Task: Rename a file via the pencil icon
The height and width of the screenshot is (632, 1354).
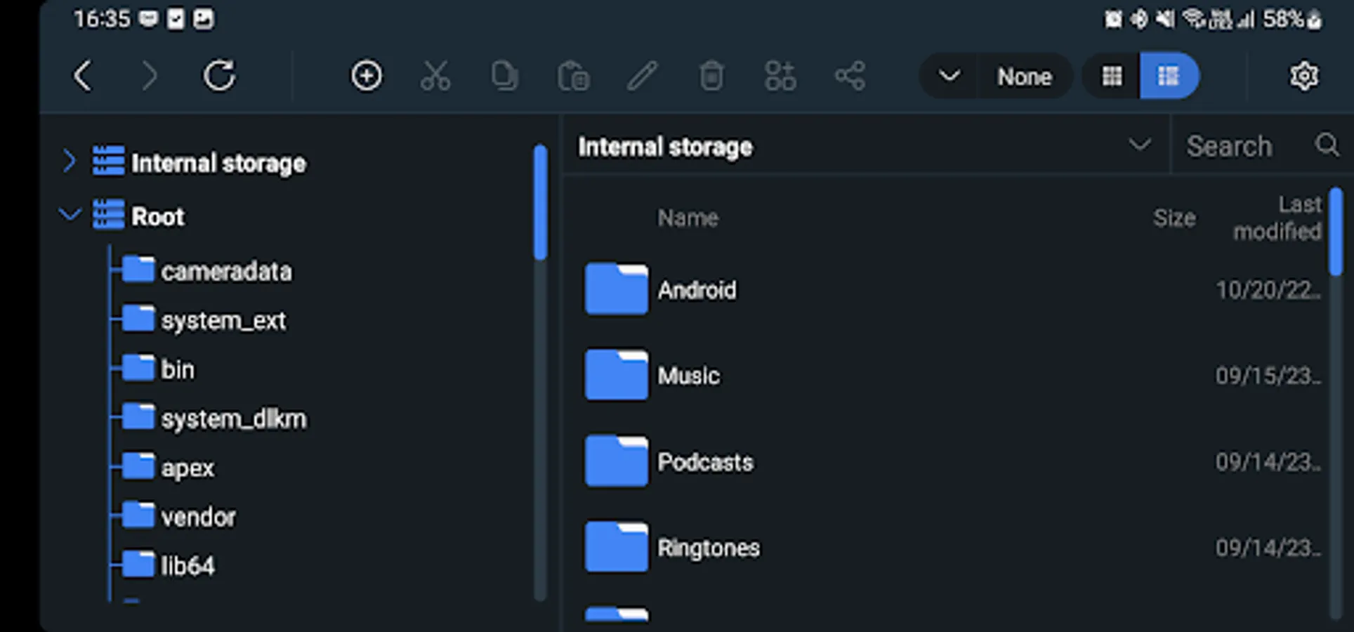Action: tap(642, 76)
